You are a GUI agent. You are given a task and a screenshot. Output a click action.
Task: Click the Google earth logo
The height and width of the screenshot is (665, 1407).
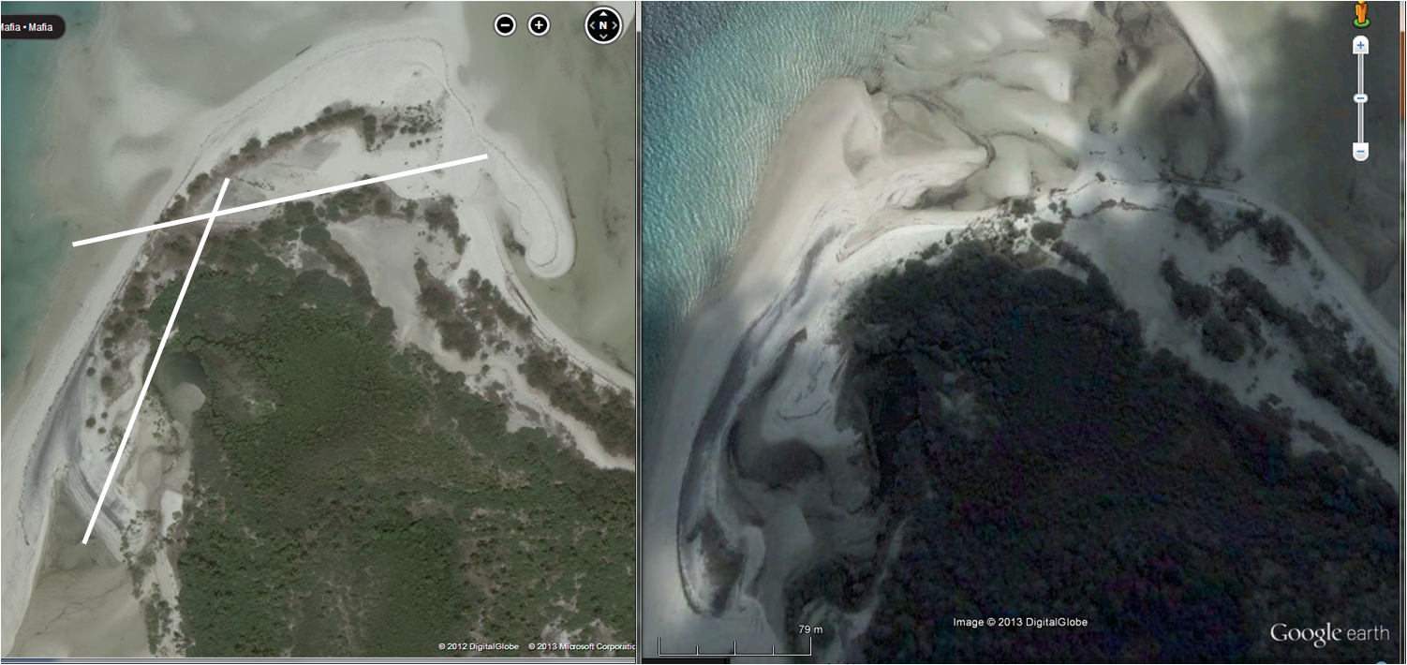pyautogui.click(x=1328, y=634)
